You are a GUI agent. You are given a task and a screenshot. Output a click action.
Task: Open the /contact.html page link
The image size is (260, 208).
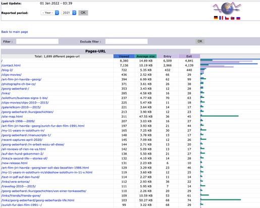point(11,65)
